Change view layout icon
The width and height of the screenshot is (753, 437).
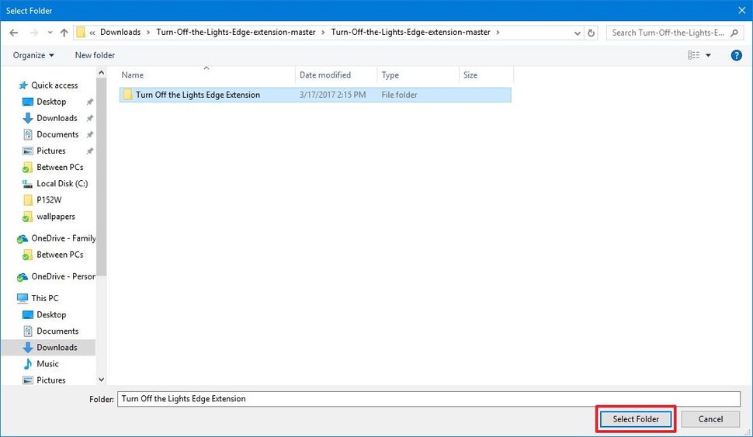693,55
